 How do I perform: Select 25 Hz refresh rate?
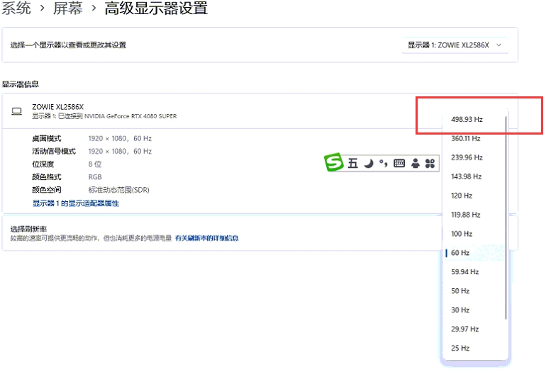(474, 348)
